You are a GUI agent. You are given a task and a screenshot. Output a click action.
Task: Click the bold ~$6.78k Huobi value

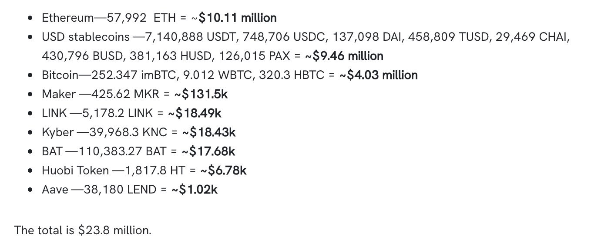tap(223, 170)
